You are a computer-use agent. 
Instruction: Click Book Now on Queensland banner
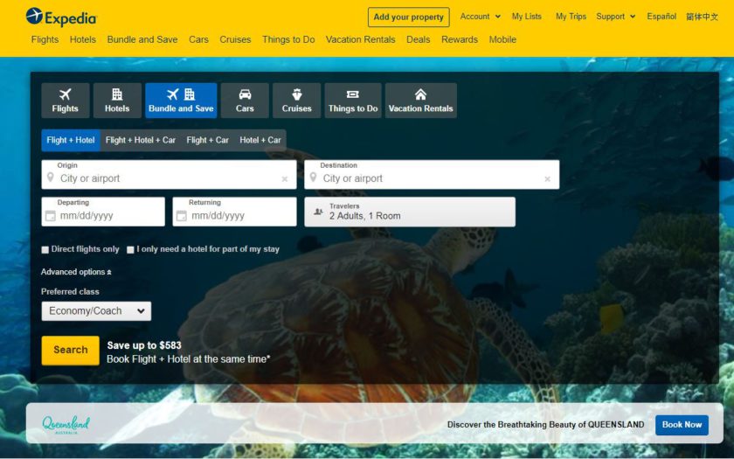[682, 425]
